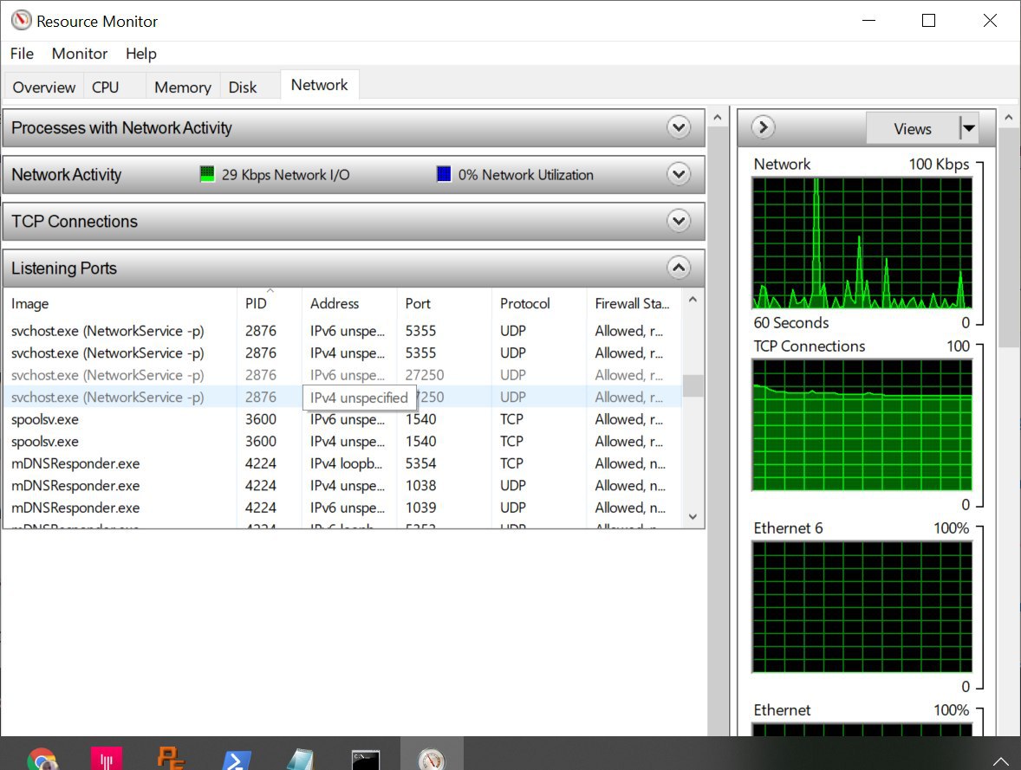Select svchost.exe row with IPv6 port 5355
Image resolution: width=1021 pixels, height=770 pixels.
(x=342, y=331)
